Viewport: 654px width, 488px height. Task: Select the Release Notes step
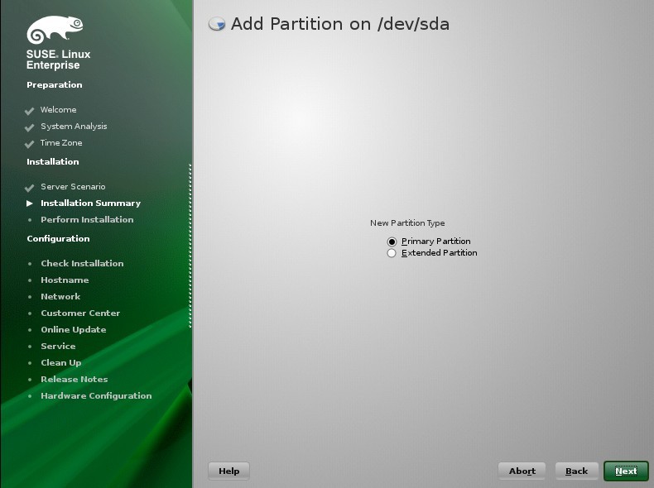click(75, 379)
